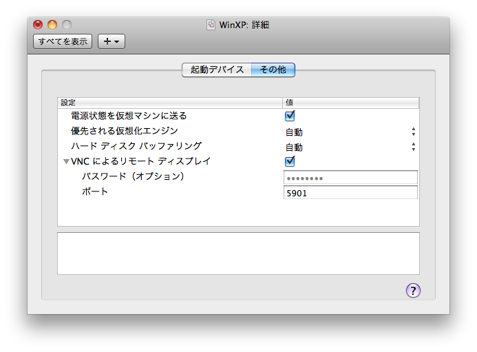Image resolution: width=477 pixels, height=352 pixels.
Task: Close the window with the red button
Action: (x=38, y=25)
